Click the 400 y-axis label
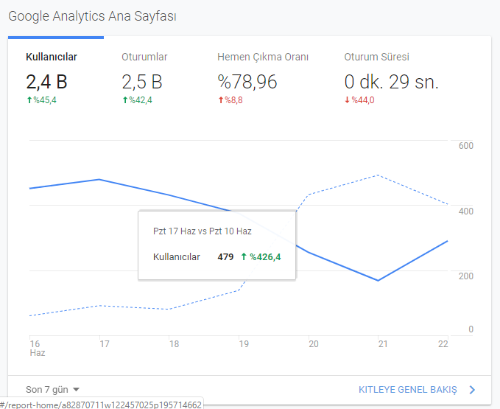500x409 pixels. 466,212
